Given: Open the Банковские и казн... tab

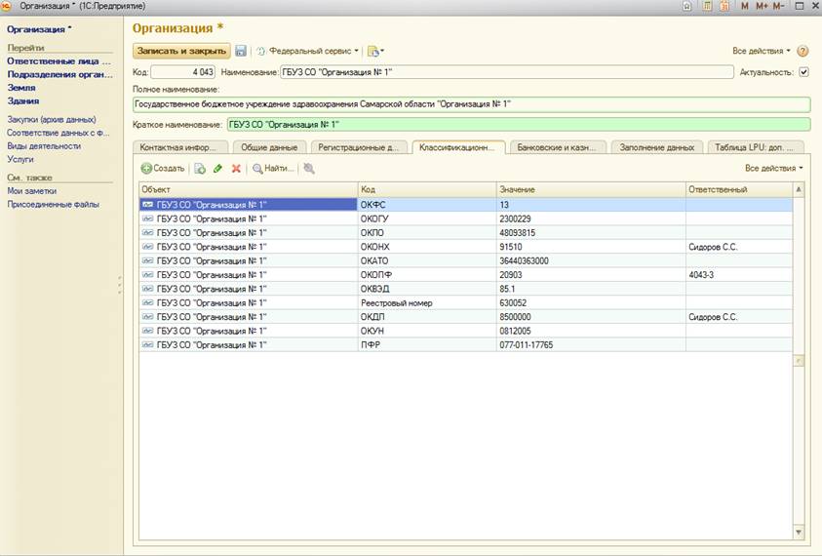Looking at the screenshot, I should coord(558,147).
